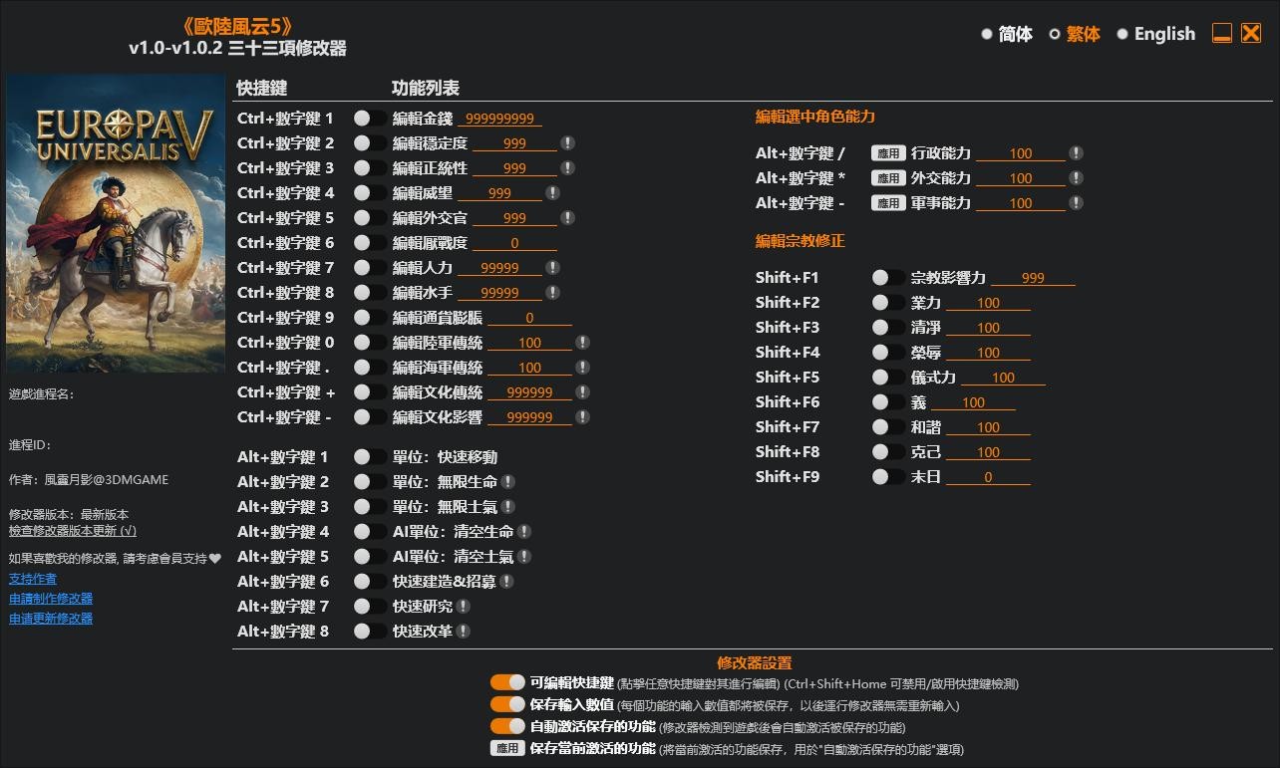Click 編輯通貨膨脹 value field
The image size is (1280, 768).
click(x=530, y=318)
